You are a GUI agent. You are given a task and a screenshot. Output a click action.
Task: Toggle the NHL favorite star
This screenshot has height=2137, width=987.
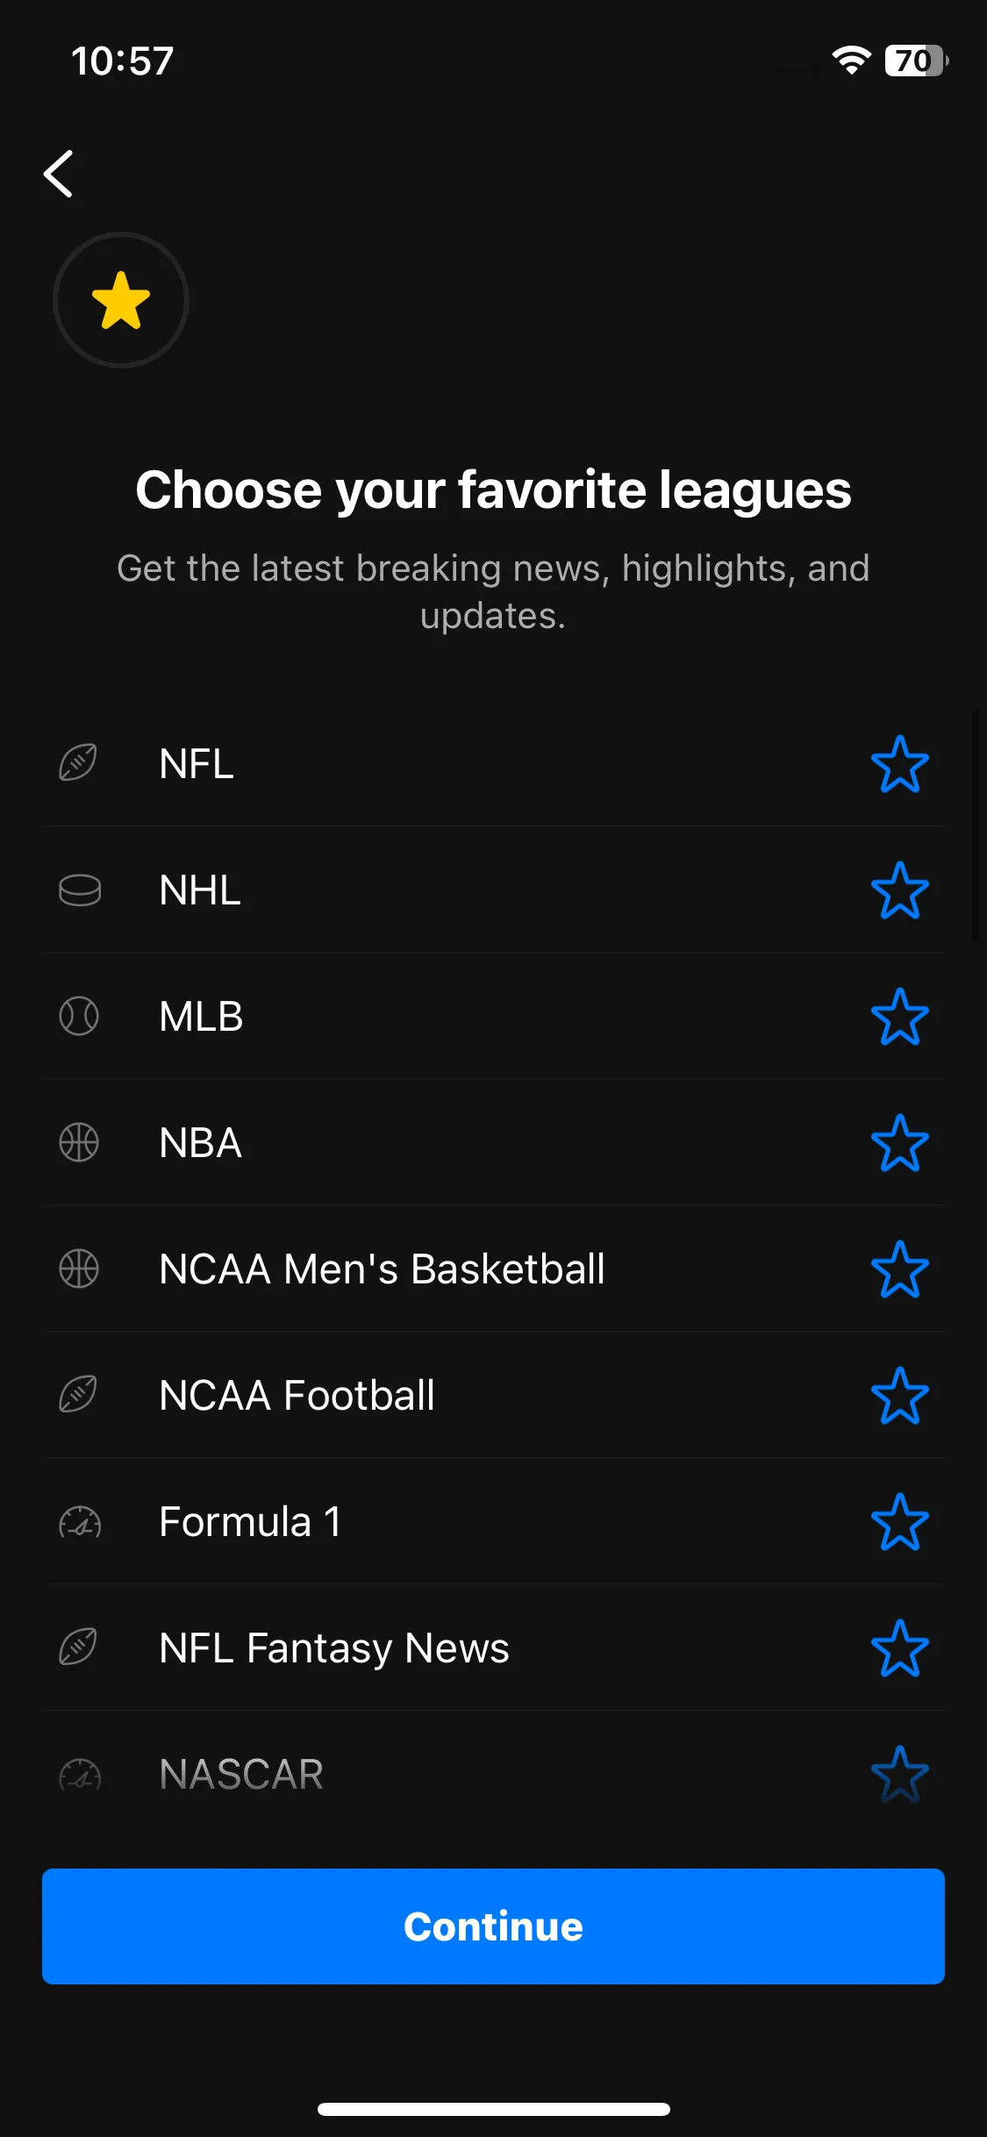(900, 890)
